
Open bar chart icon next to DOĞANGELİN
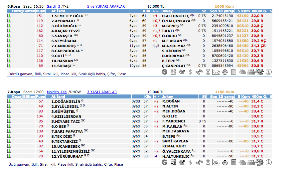click(x=9, y=101)
